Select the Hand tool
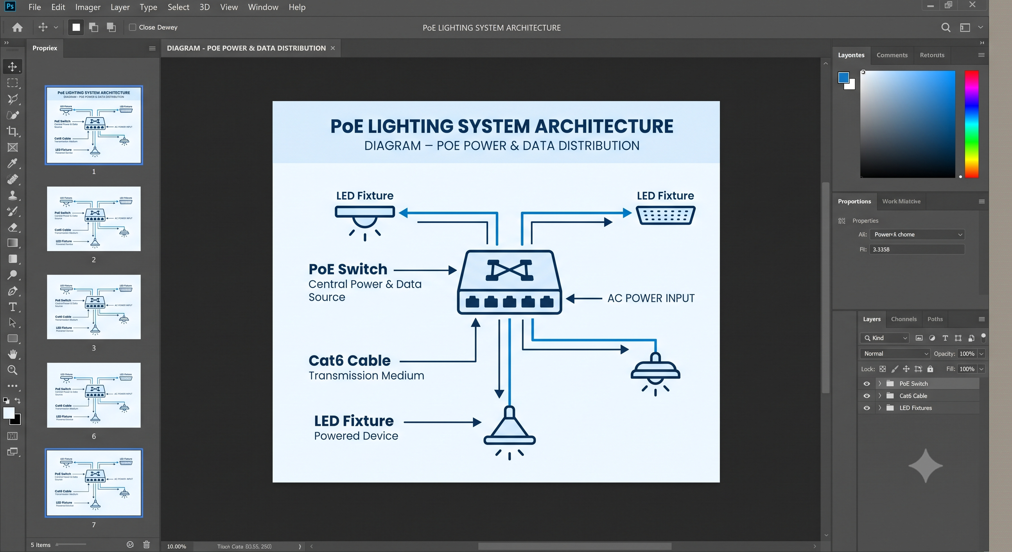The width and height of the screenshot is (1012, 552). point(13,354)
